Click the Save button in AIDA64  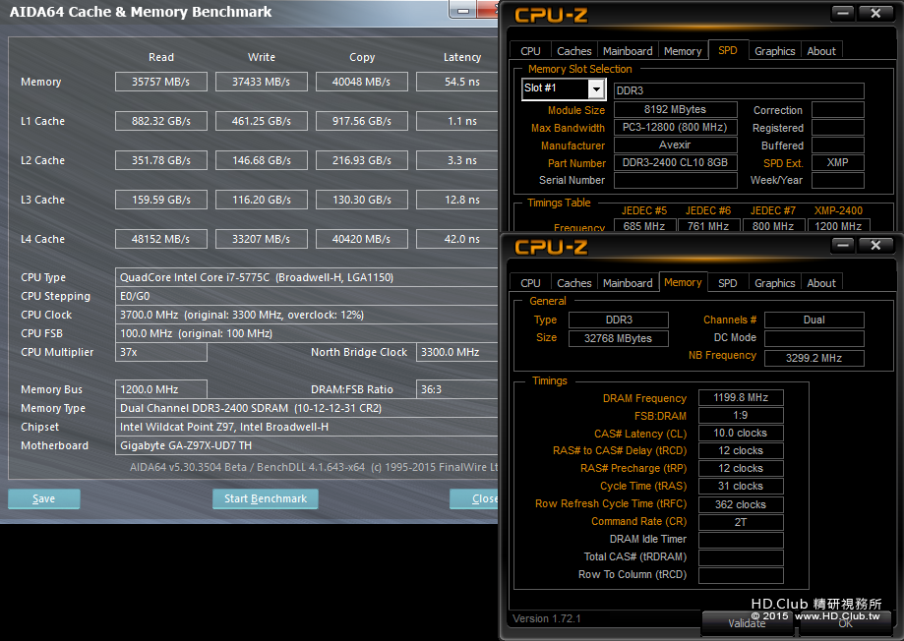tap(44, 498)
